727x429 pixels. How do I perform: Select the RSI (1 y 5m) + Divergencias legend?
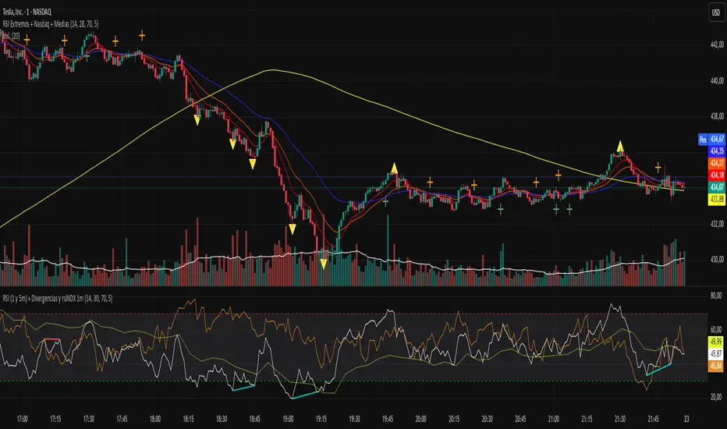point(57,299)
